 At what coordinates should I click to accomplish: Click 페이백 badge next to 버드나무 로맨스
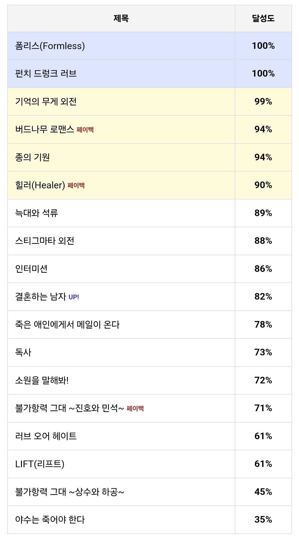[85, 130]
